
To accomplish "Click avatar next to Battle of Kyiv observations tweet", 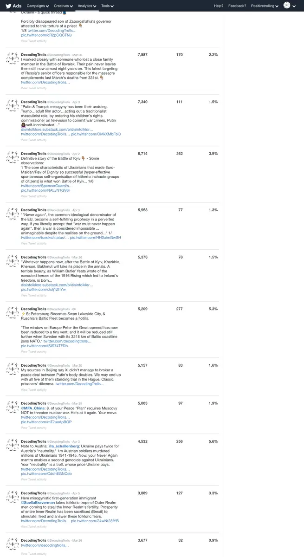I will (13, 157).
